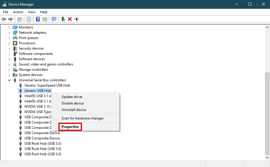Viewport: 270px width, 167px height.
Task: Choose Uninstall device from context menu
Action: pos(85,110)
